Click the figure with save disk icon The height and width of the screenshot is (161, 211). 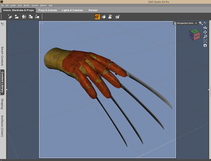pyautogui.click(x=31, y=17)
